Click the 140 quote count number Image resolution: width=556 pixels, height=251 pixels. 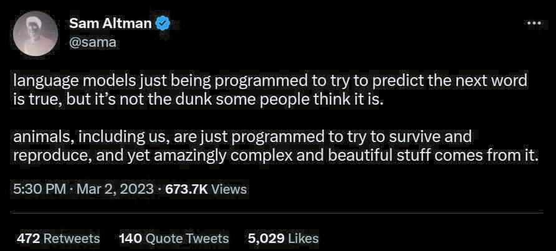pyautogui.click(x=130, y=238)
